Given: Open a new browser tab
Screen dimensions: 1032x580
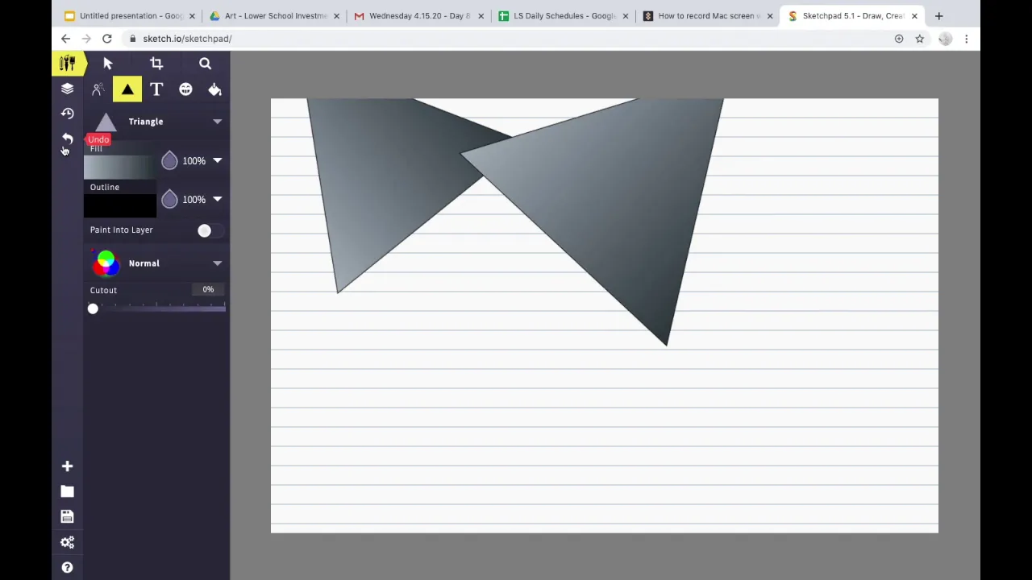Looking at the screenshot, I should (x=938, y=16).
